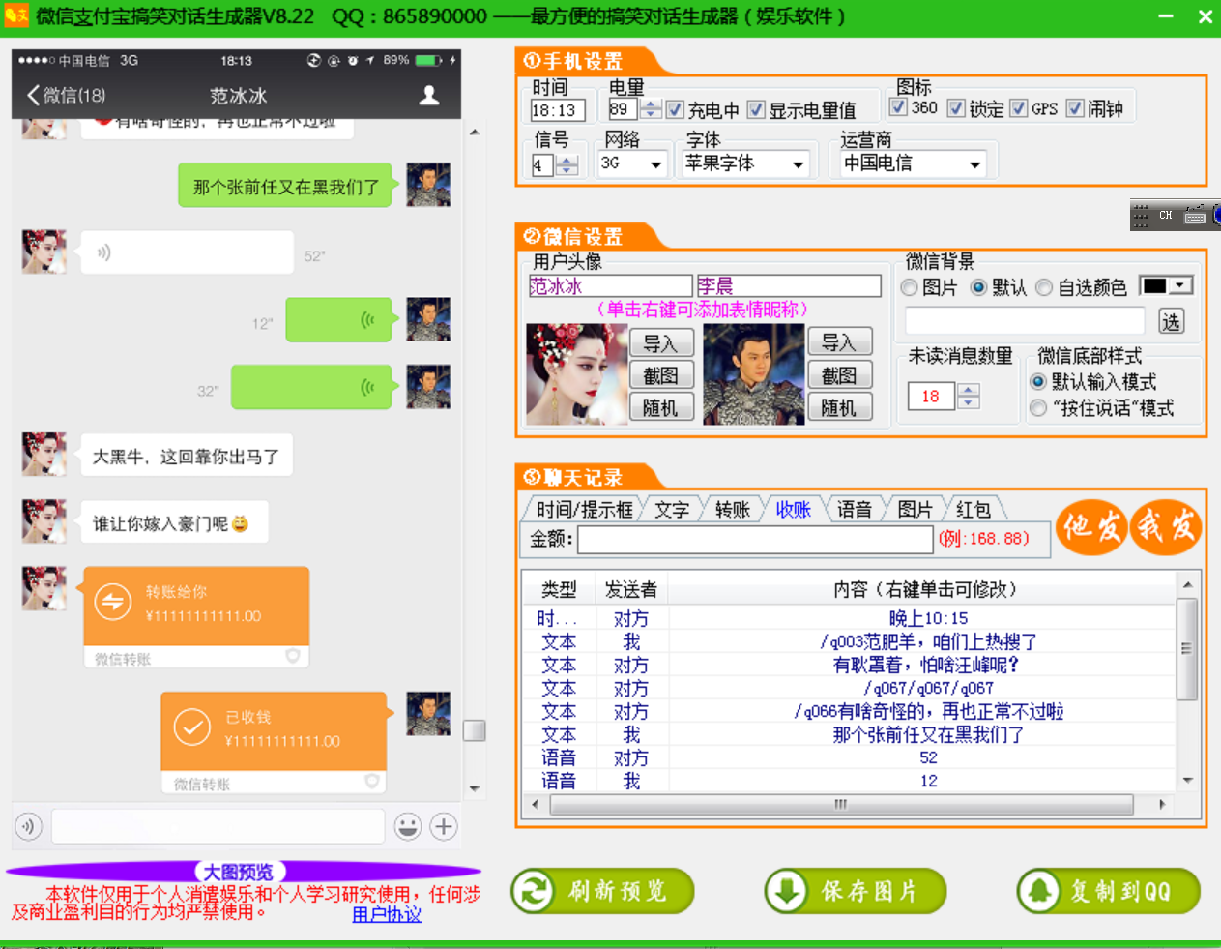Image resolution: width=1221 pixels, height=949 pixels.
Task: Click 李晨 avatar thumbnail in settings
Action: coord(754,374)
